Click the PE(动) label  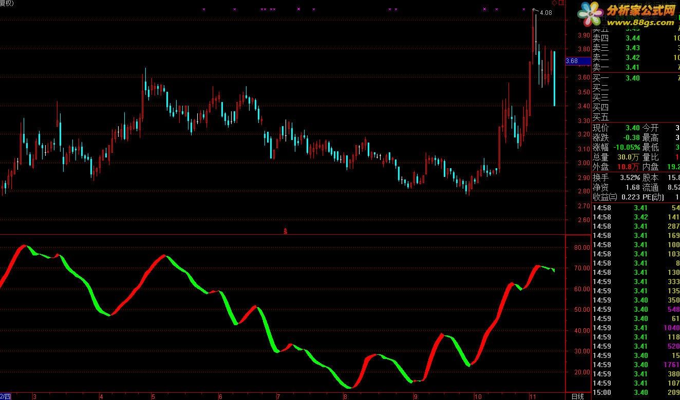[x=653, y=197]
